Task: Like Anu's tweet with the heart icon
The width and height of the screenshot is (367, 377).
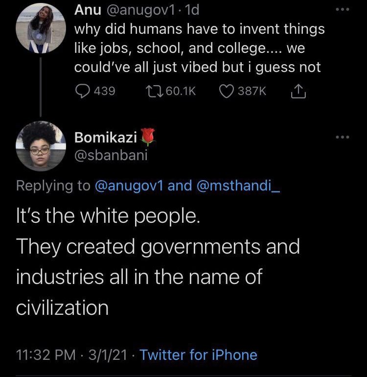Action: (x=226, y=91)
